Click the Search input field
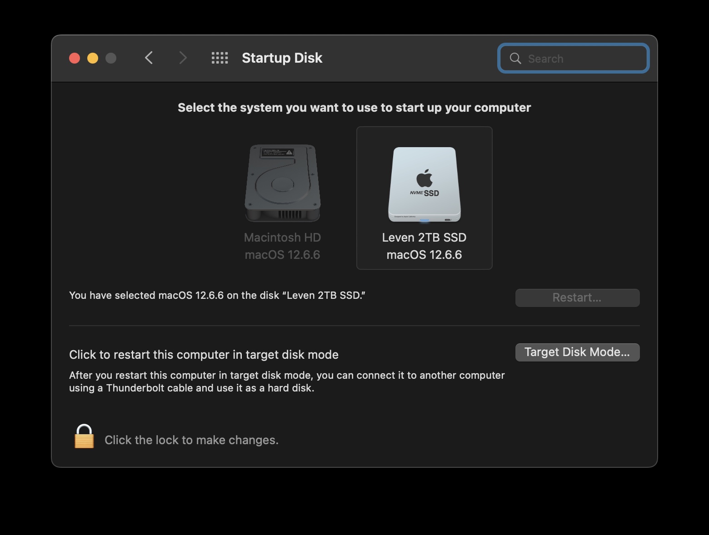This screenshot has width=709, height=535. click(x=574, y=58)
